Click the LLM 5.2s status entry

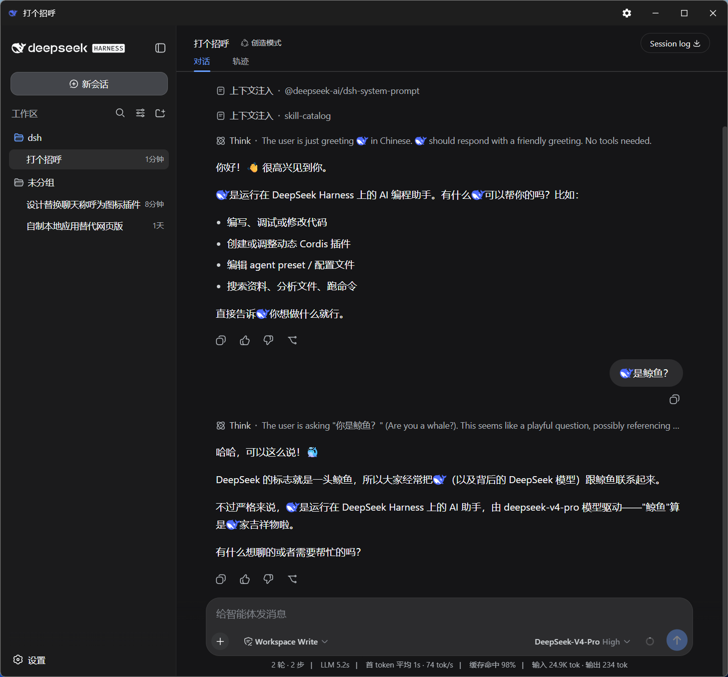(335, 665)
